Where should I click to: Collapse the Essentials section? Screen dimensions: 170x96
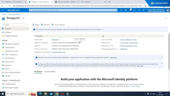[x=35, y=36]
